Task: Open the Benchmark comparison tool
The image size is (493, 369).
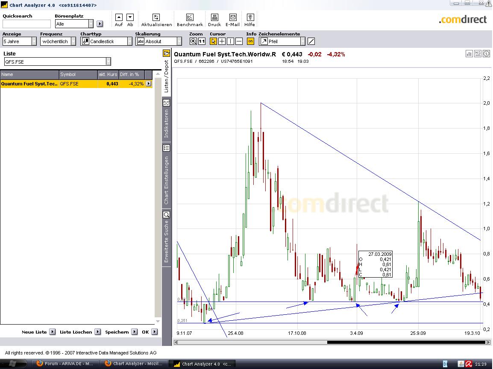Action: (x=190, y=18)
